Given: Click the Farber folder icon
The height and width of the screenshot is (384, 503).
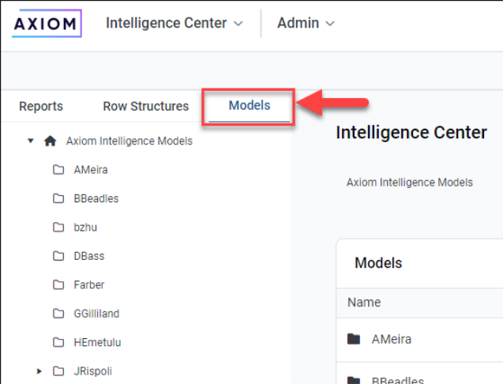Looking at the screenshot, I should (58, 285).
